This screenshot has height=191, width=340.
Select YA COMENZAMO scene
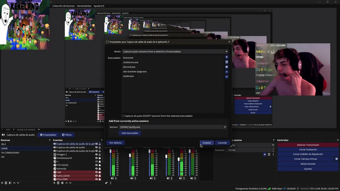[26, 153]
